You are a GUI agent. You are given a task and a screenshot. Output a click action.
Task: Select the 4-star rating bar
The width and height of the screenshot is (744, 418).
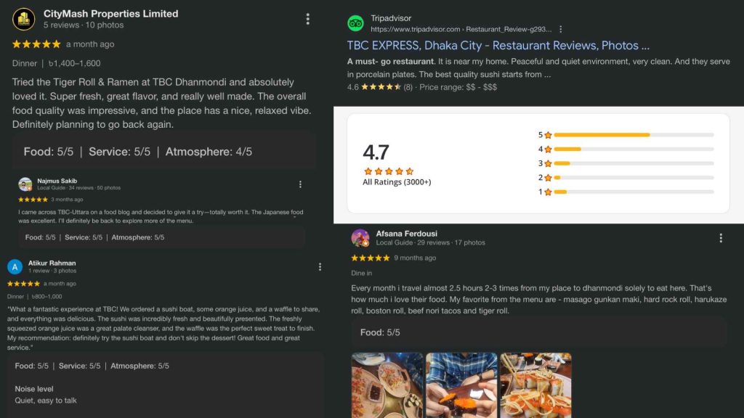pos(633,149)
